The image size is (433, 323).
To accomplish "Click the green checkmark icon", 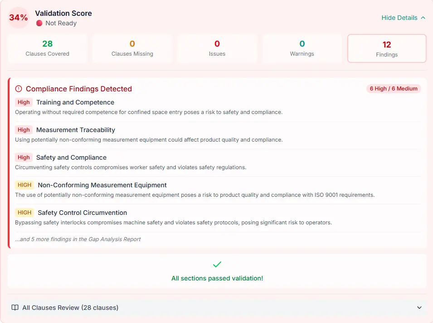I will click(x=217, y=264).
